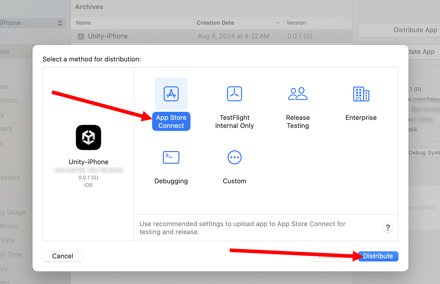This screenshot has width=440, height=284.
Task: Click the 0.0.1 (0) version text in dialog
Action: click(88, 178)
